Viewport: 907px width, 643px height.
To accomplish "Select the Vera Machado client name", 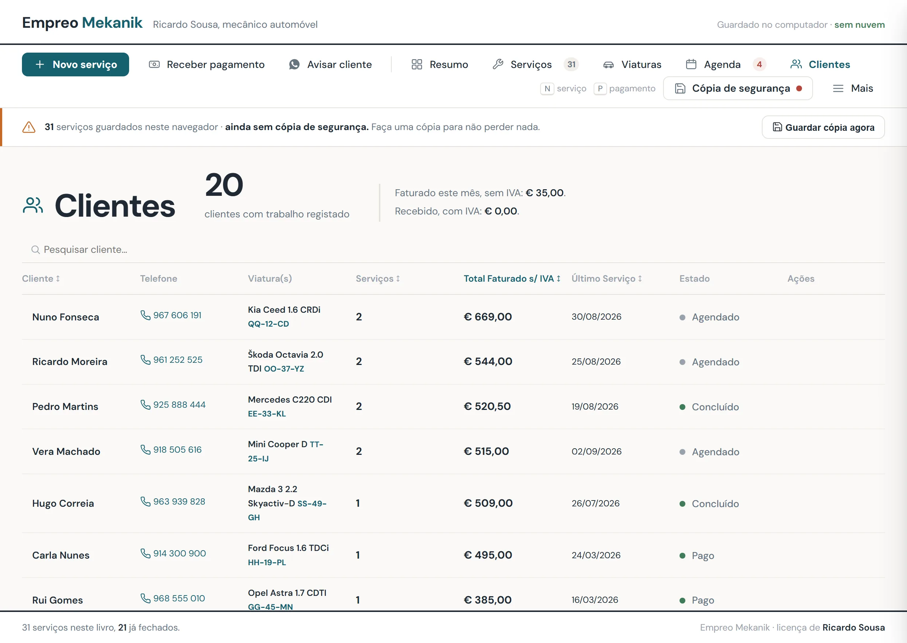I will click(66, 452).
